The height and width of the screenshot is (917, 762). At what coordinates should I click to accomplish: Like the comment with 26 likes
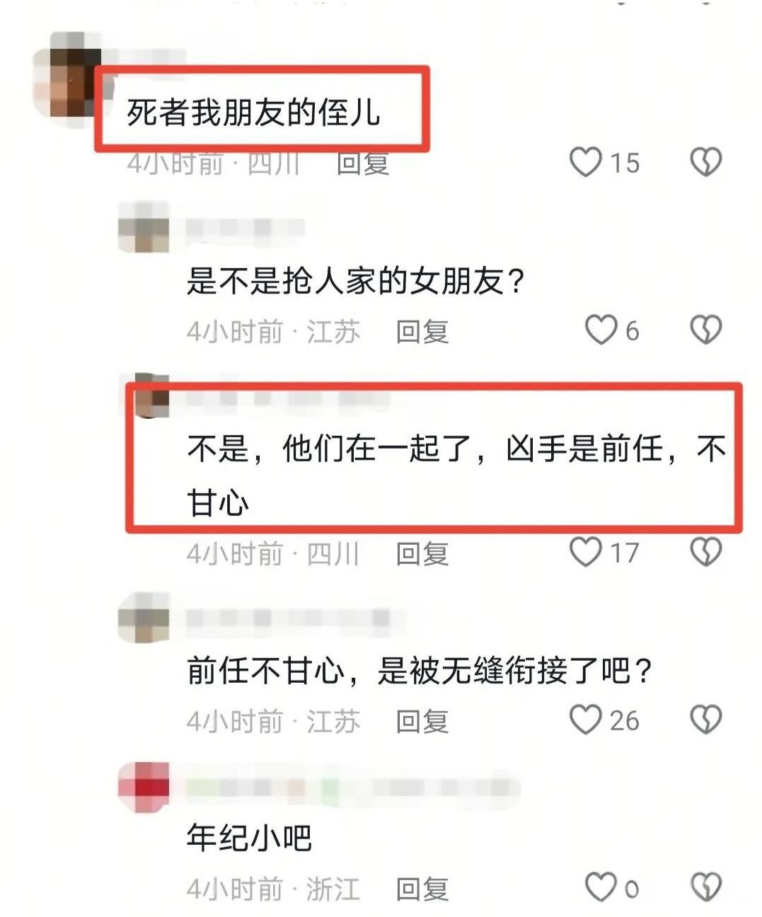point(586,720)
